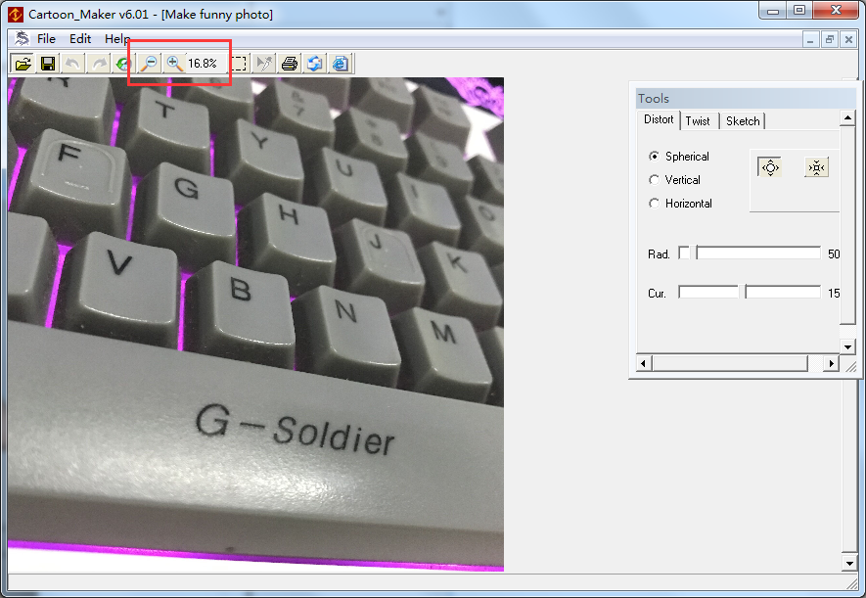The width and height of the screenshot is (866, 598).
Task: Click Tools panel scroll left arrow
Action: tap(644, 363)
